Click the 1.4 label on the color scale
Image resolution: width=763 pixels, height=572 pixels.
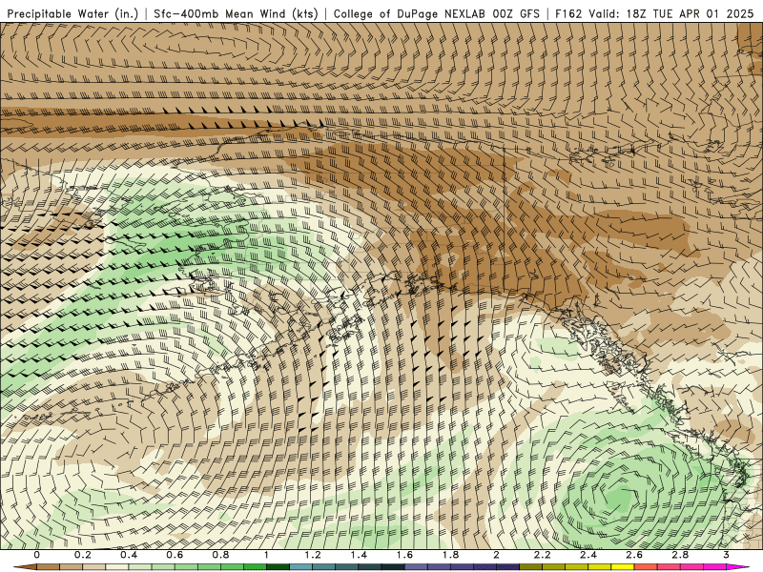[359, 555]
